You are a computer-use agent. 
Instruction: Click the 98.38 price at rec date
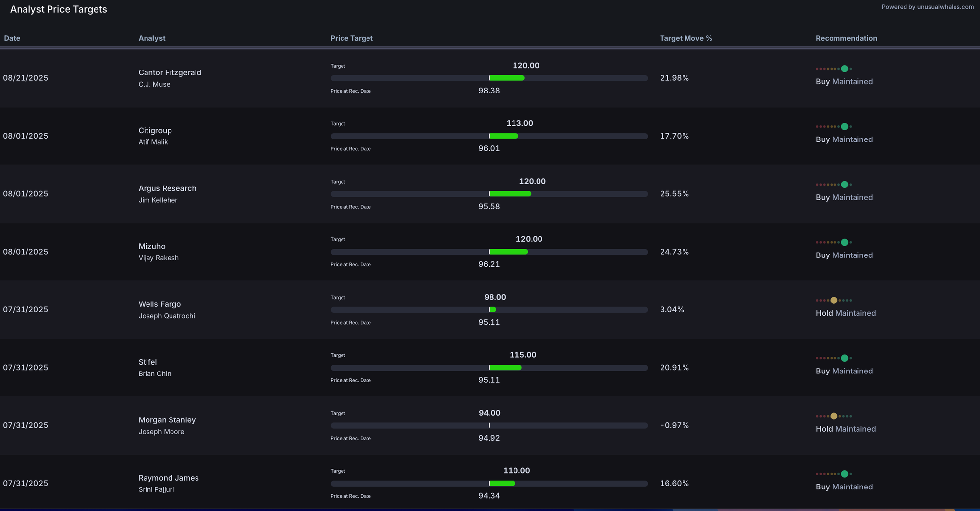coord(489,91)
